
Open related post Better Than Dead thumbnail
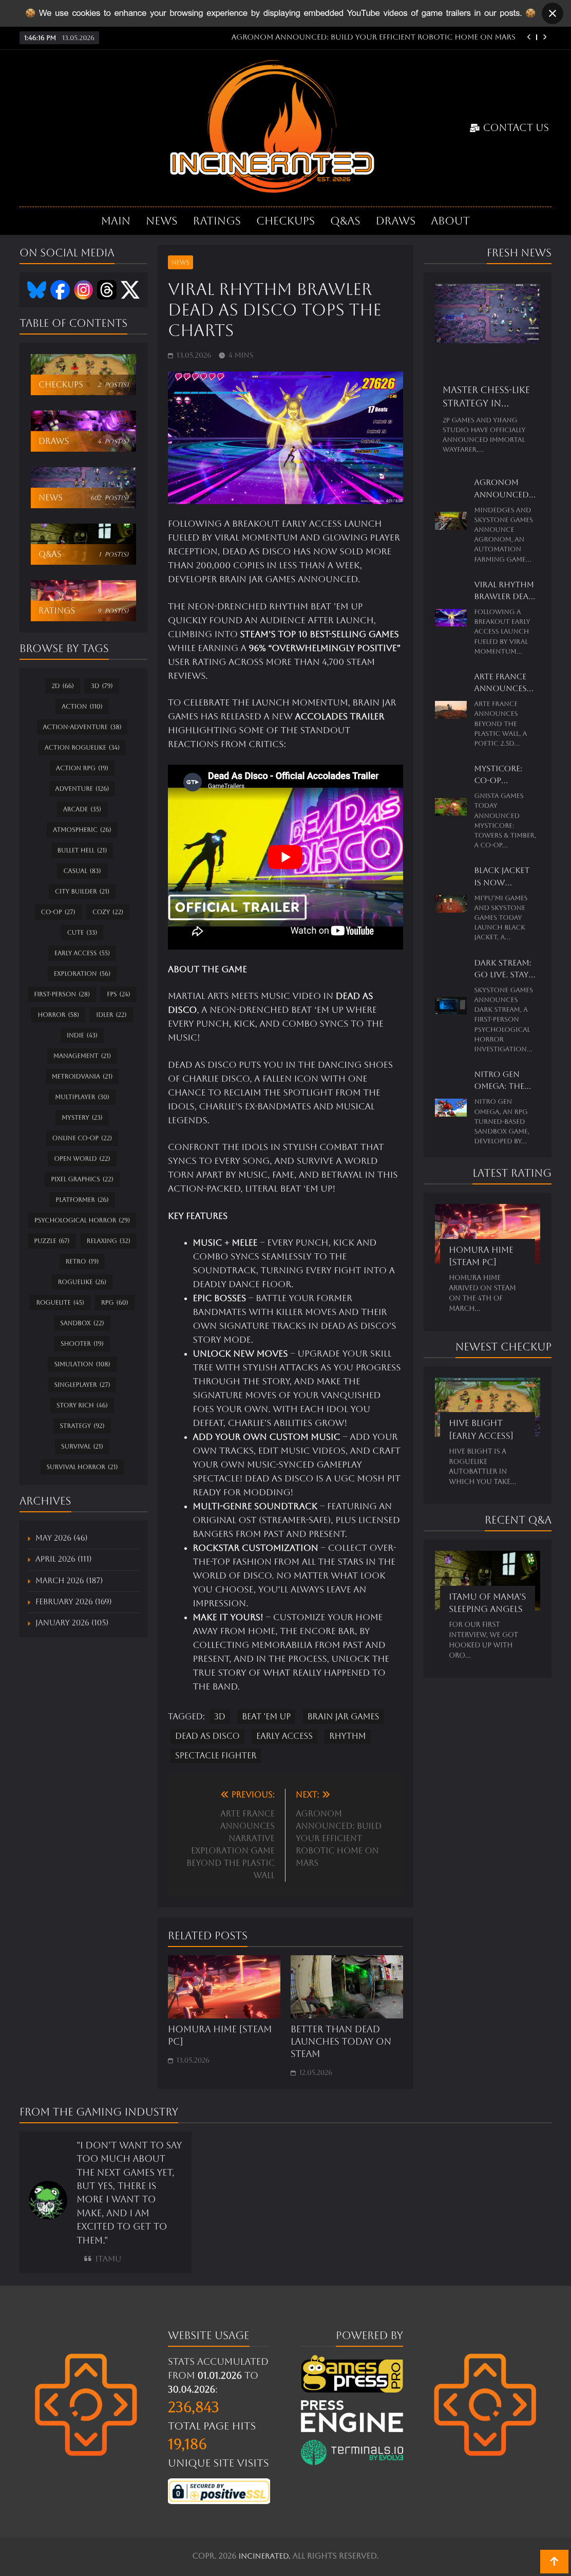(346, 1987)
